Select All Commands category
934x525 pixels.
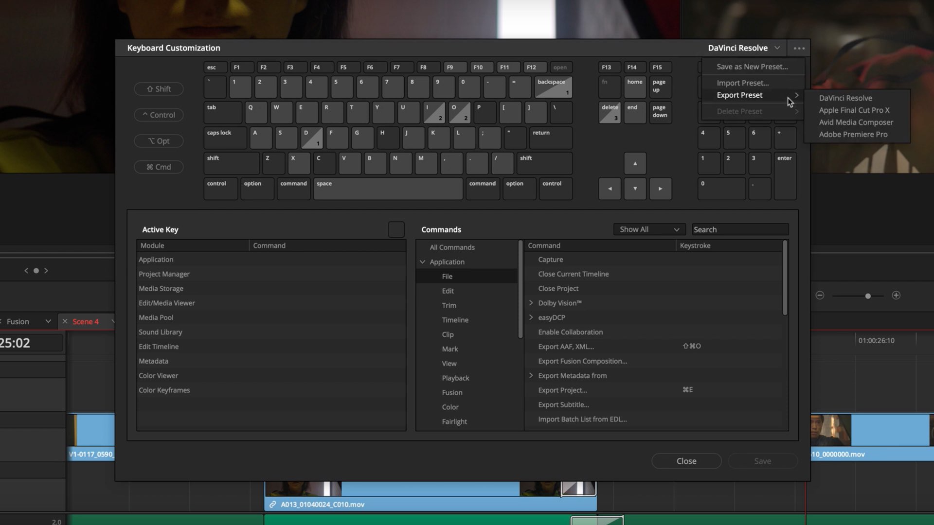452,247
